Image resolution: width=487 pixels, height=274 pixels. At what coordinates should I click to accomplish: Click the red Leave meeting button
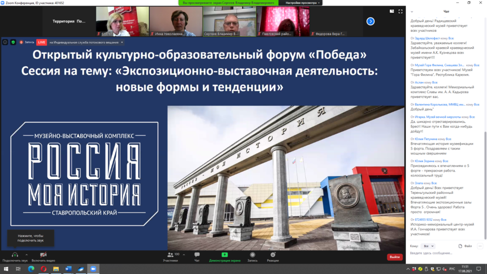[394, 257]
